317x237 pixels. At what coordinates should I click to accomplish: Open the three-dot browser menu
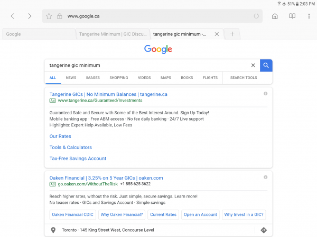point(309,16)
